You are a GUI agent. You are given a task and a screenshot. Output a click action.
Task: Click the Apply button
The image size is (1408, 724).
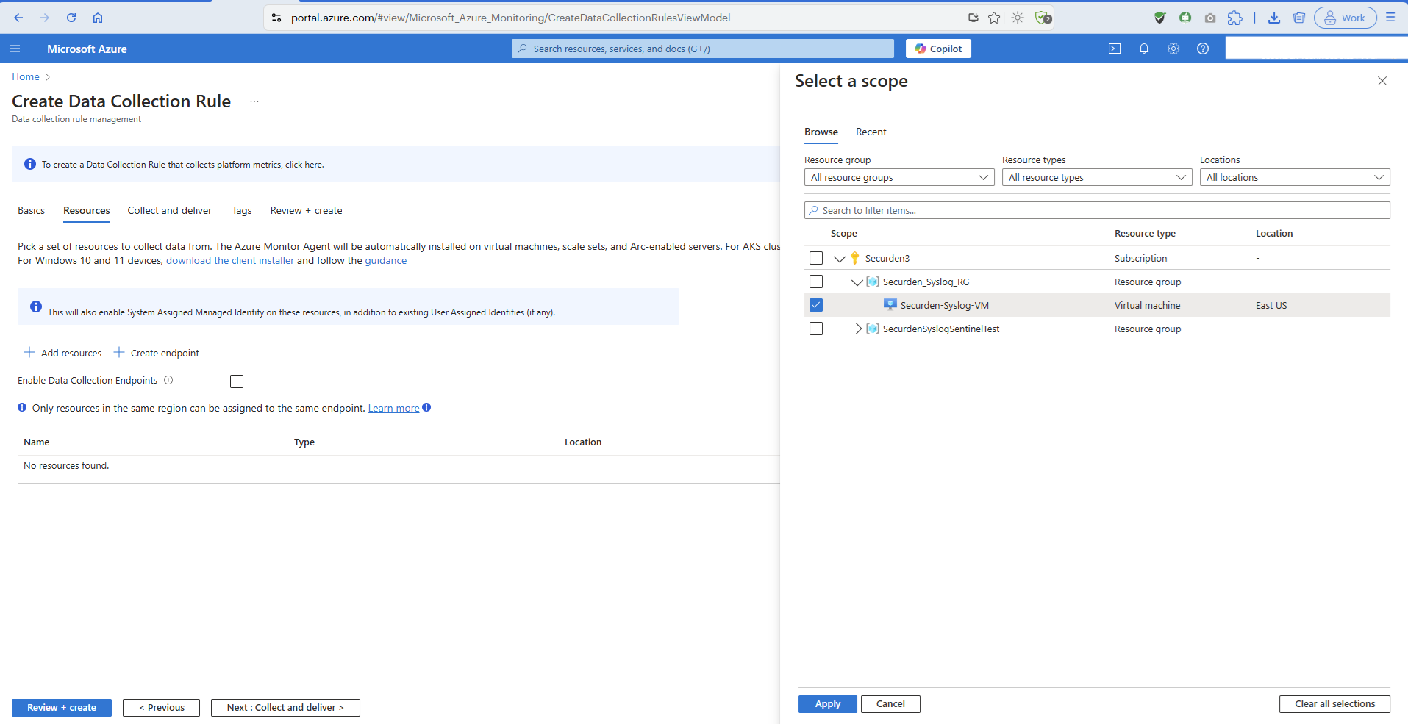pyautogui.click(x=828, y=703)
